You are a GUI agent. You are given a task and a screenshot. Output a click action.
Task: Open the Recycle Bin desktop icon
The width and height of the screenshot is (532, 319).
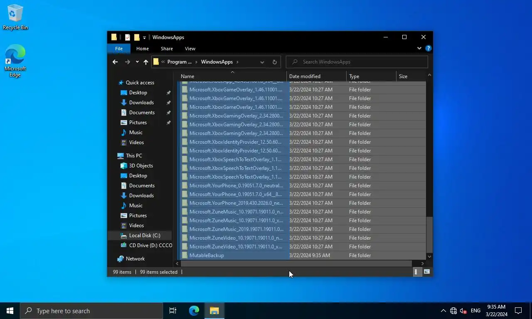coord(15,17)
